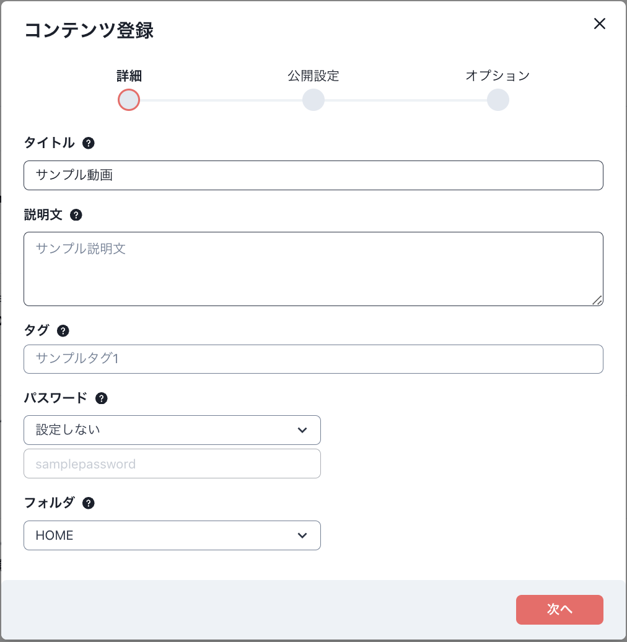Open the タグ field help icon

click(x=63, y=331)
